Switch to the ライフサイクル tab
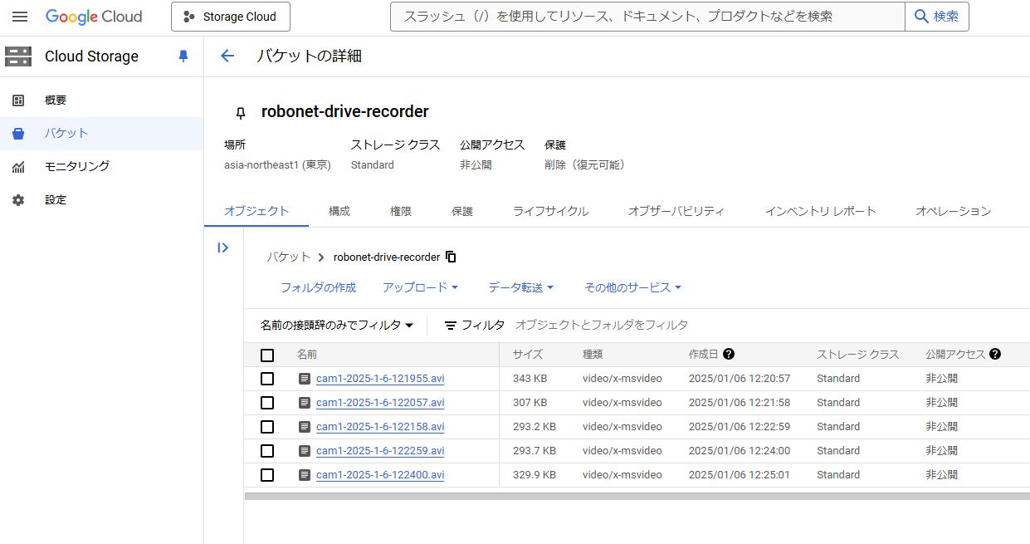Screen dimensions: 1030x544 (551, 211)
